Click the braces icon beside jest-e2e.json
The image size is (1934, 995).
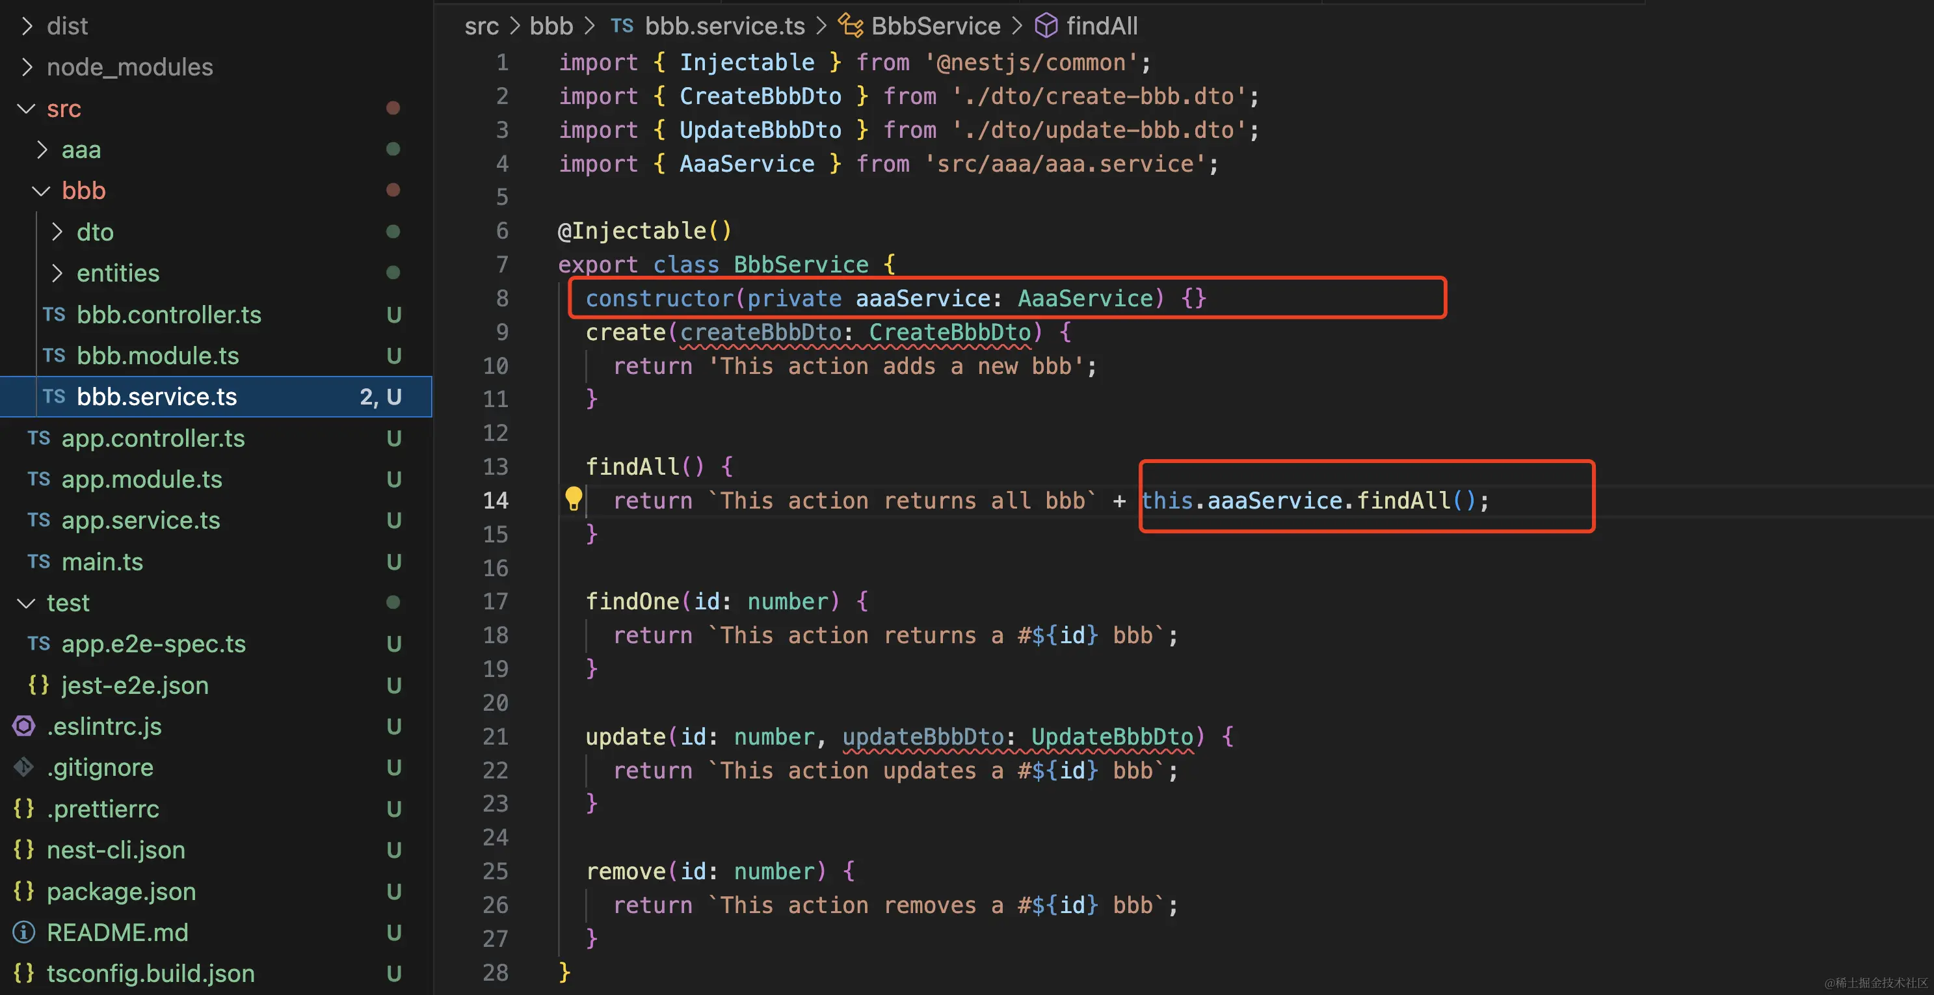click(x=38, y=685)
